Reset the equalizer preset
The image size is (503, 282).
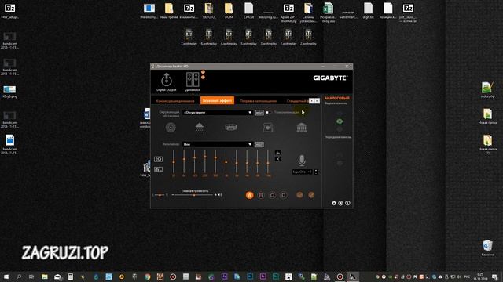click(259, 144)
